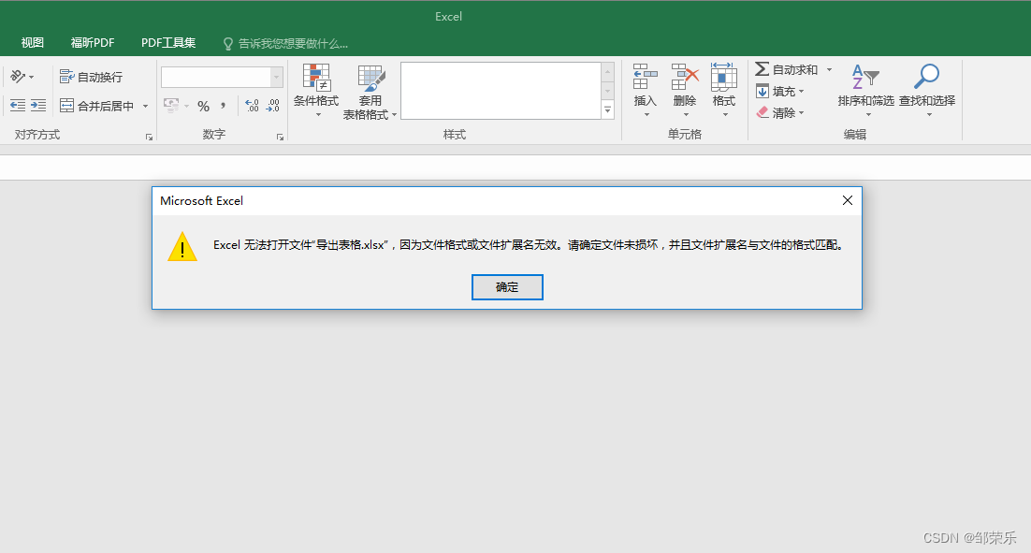
Task: Open Find and Select (查找和选择)
Action: 926,91
